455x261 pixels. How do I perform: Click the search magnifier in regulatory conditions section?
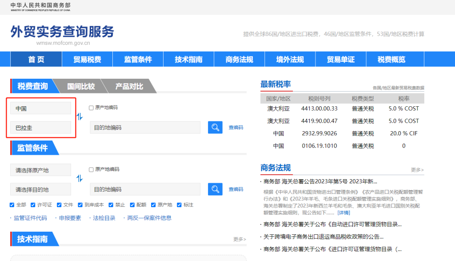pos(215,189)
